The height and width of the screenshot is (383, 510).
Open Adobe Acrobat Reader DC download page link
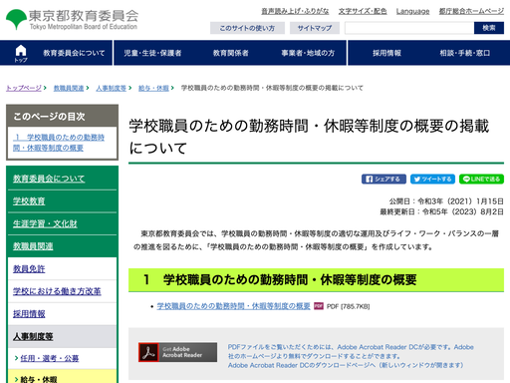click(346, 365)
